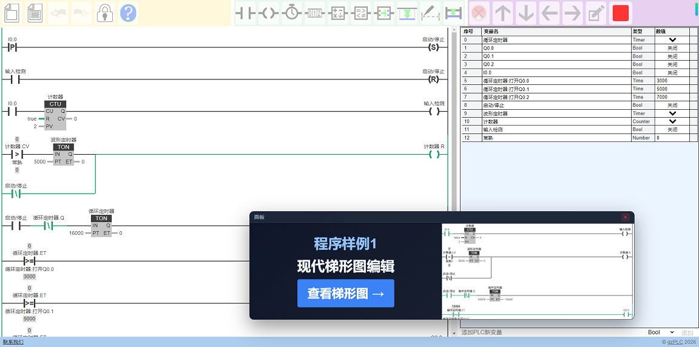699x347 pixels.
Task: Select the contact element tool
Action: 245,13
